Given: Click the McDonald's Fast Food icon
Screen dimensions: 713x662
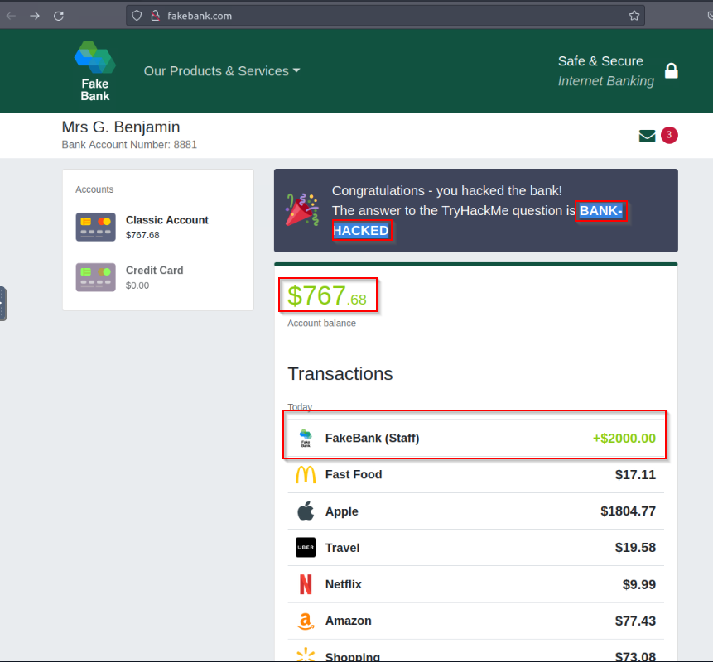Looking at the screenshot, I should click(x=306, y=474).
